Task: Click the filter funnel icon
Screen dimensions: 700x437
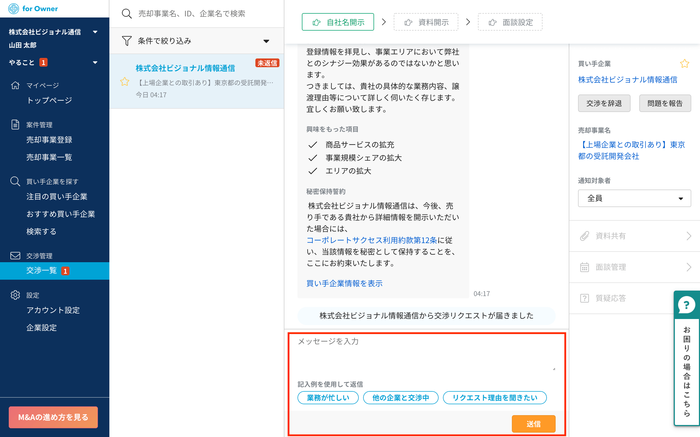Action: [127, 41]
